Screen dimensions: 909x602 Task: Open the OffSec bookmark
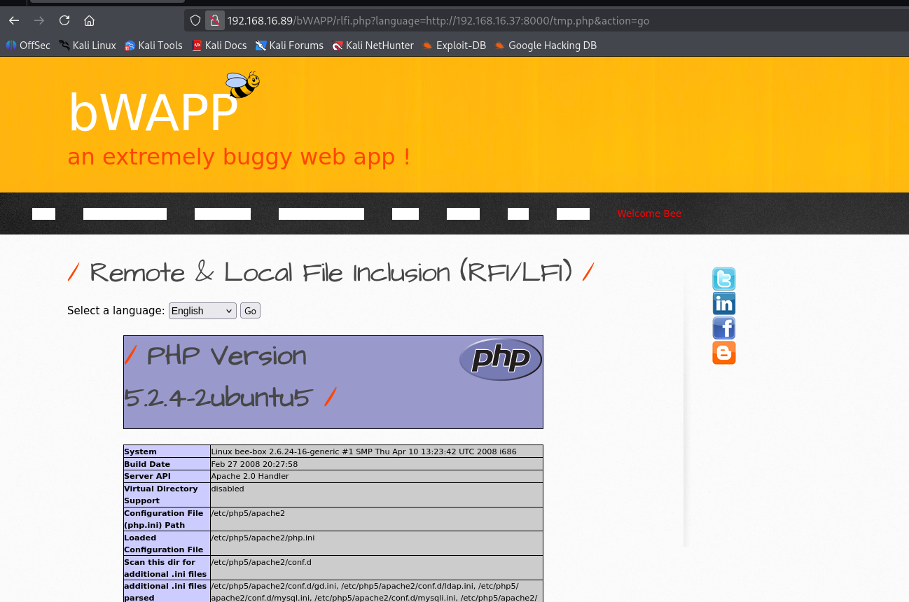[x=28, y=45]
